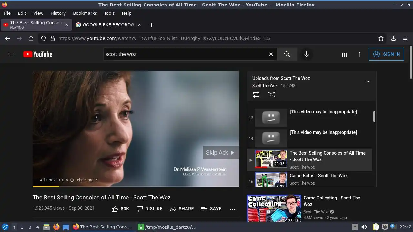413x232 pixels.
Task: Play Game Baths playlist item
Action: click(x=310, y=179)
